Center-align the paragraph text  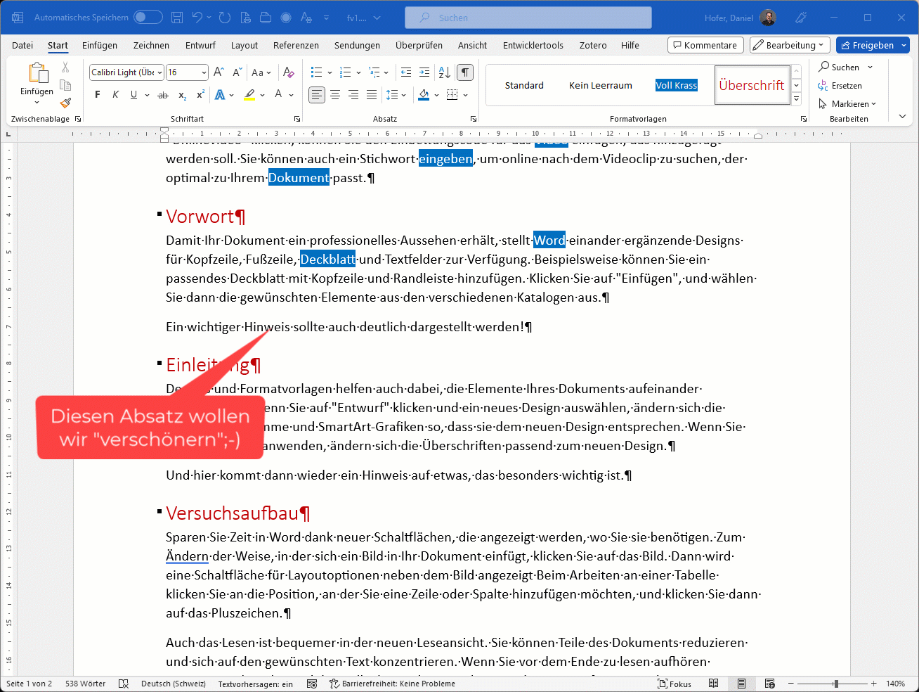335,95
